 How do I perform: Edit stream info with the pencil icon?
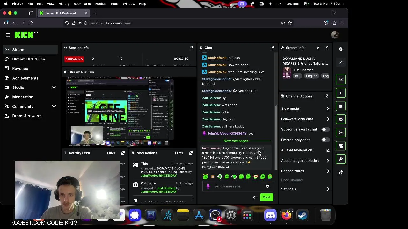pyautogui.click(x=318, y=48)
